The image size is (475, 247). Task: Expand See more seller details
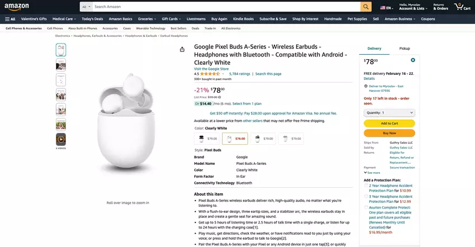373,173
